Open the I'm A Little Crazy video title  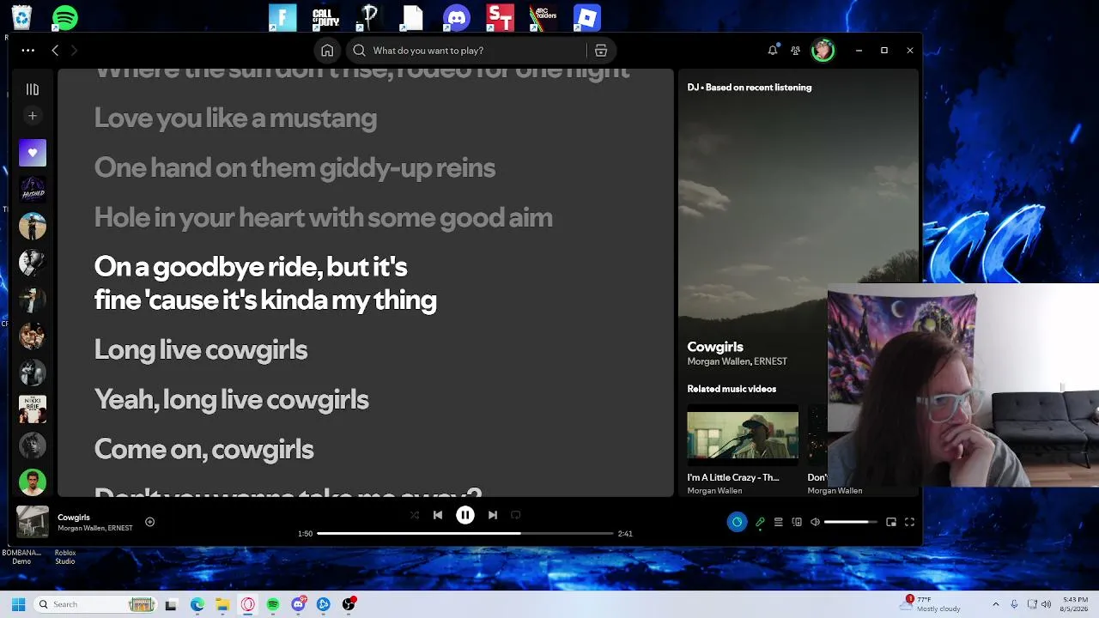(x=733, y=477)
